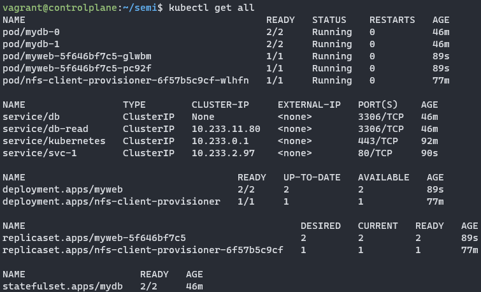Click the 'service/kubernetes' name
The height and width of the screenshot is (292, 481).
tap(54, 142)
